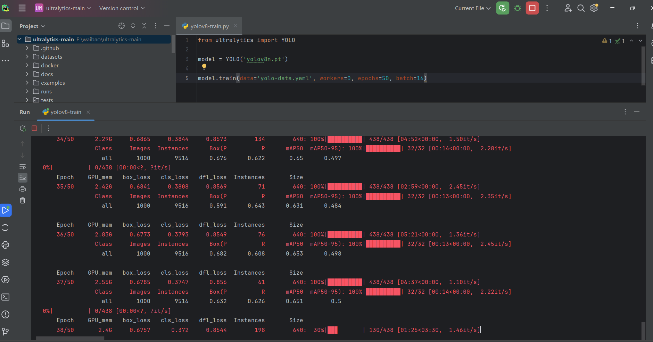This screenshot has width=653, height=342.
Task: Click the typo count indicator in editor
Action: [620, 41]
